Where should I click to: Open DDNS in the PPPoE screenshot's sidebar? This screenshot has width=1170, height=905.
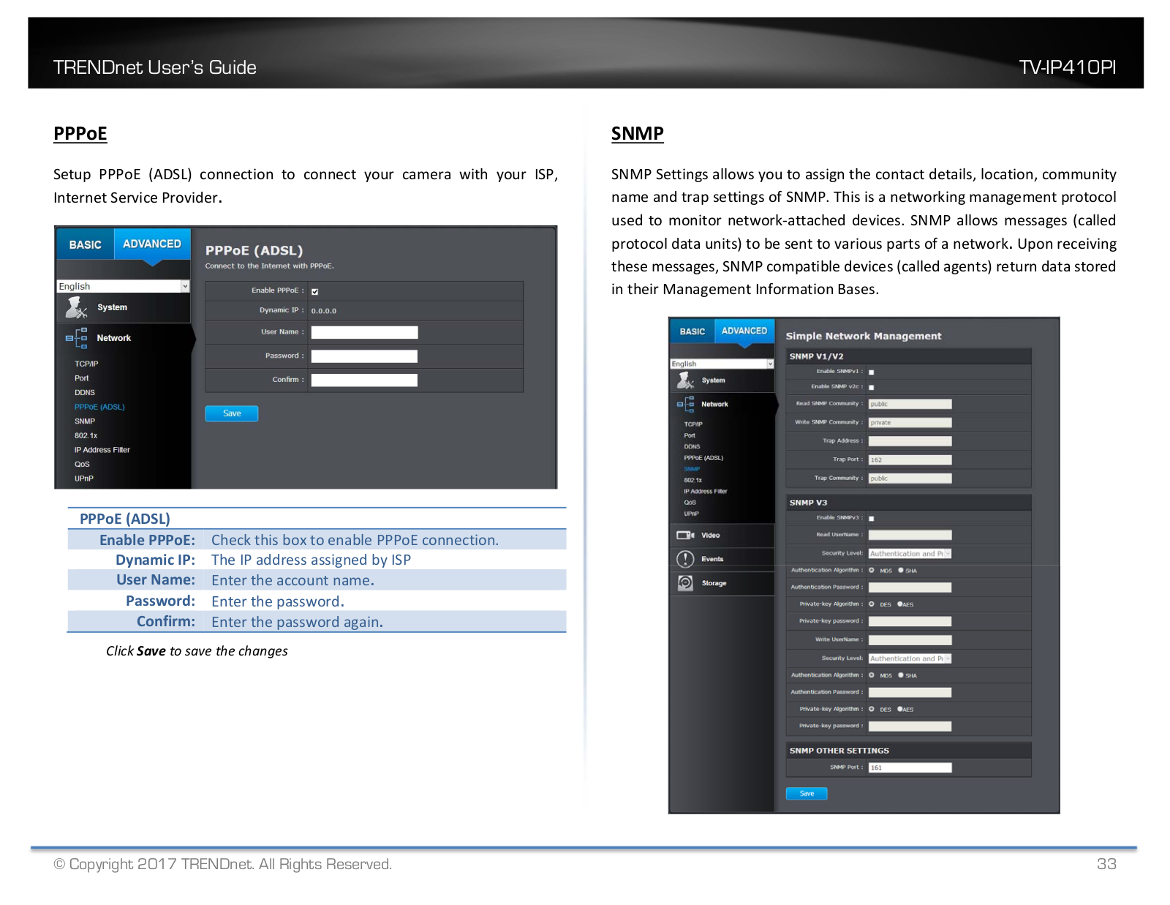coord(85,393)
